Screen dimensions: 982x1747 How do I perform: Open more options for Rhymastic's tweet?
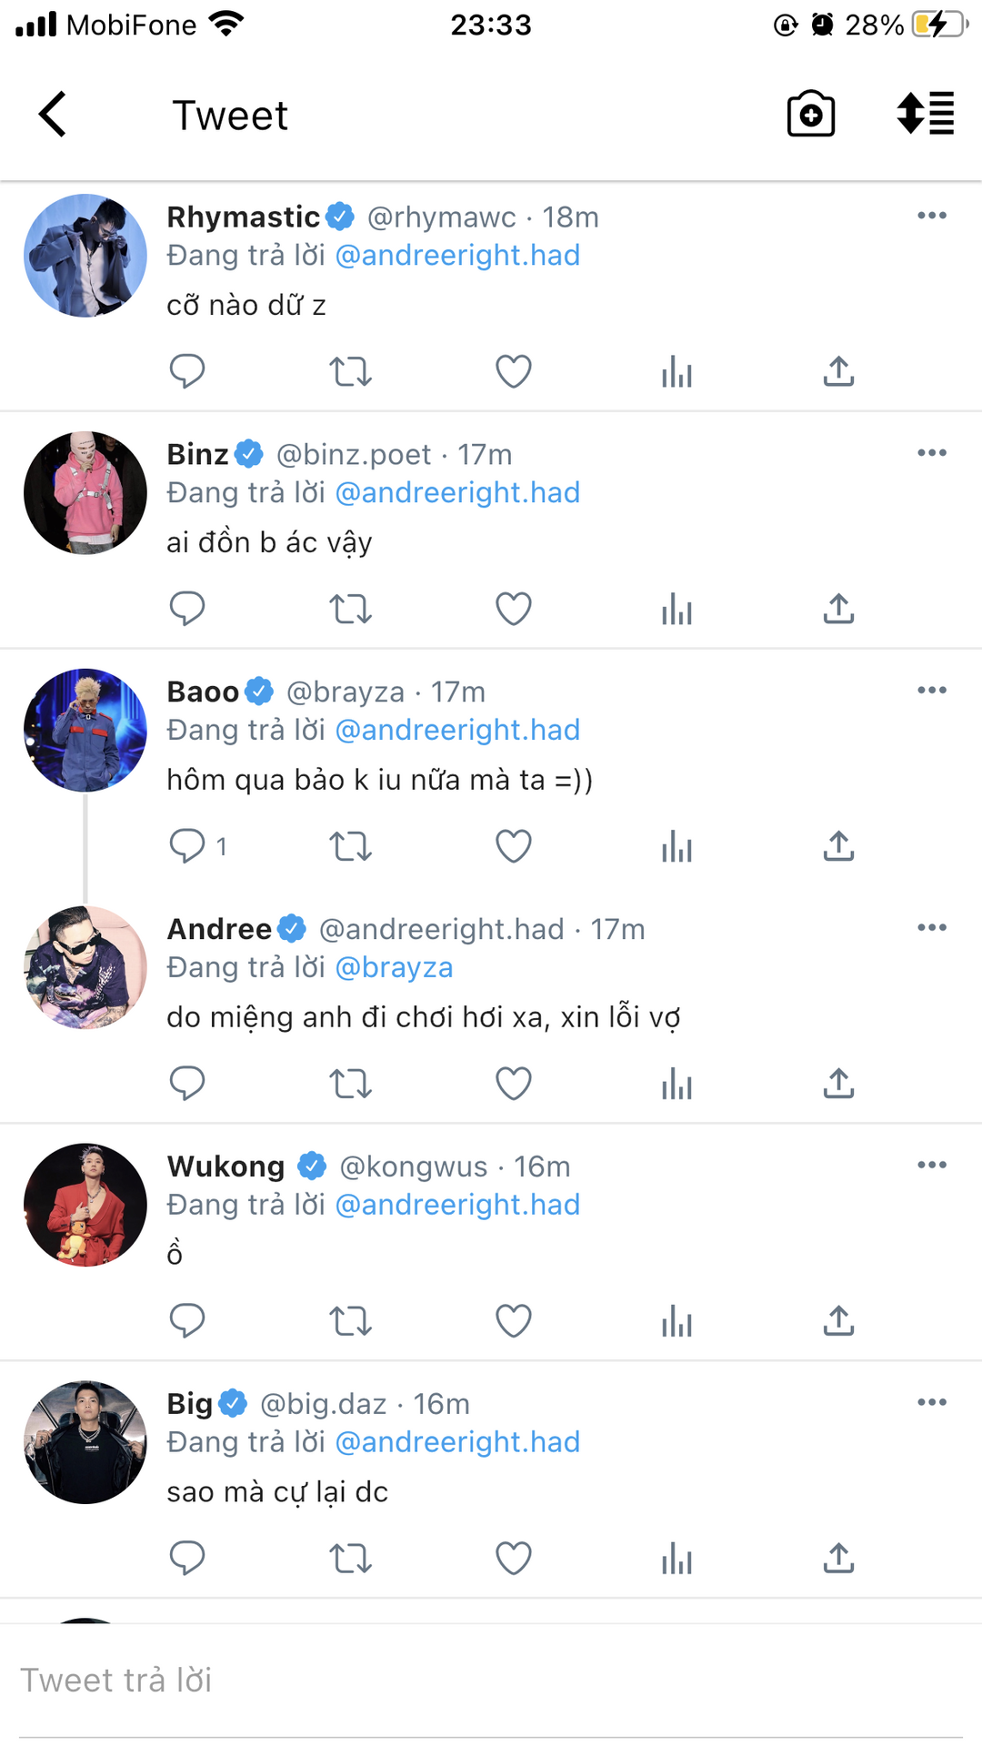(931, 216)
